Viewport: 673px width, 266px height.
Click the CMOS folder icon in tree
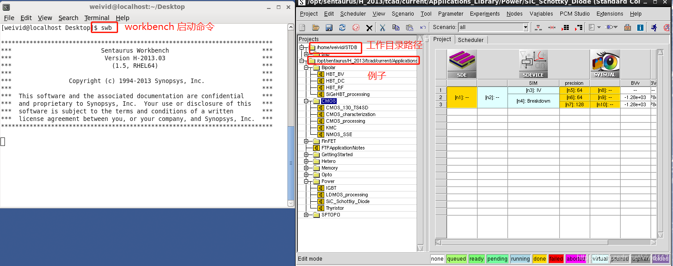point(316,101)
